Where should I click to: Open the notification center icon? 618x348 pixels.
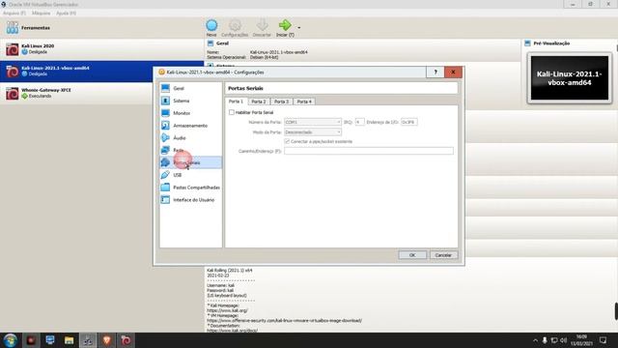point(603,340)
